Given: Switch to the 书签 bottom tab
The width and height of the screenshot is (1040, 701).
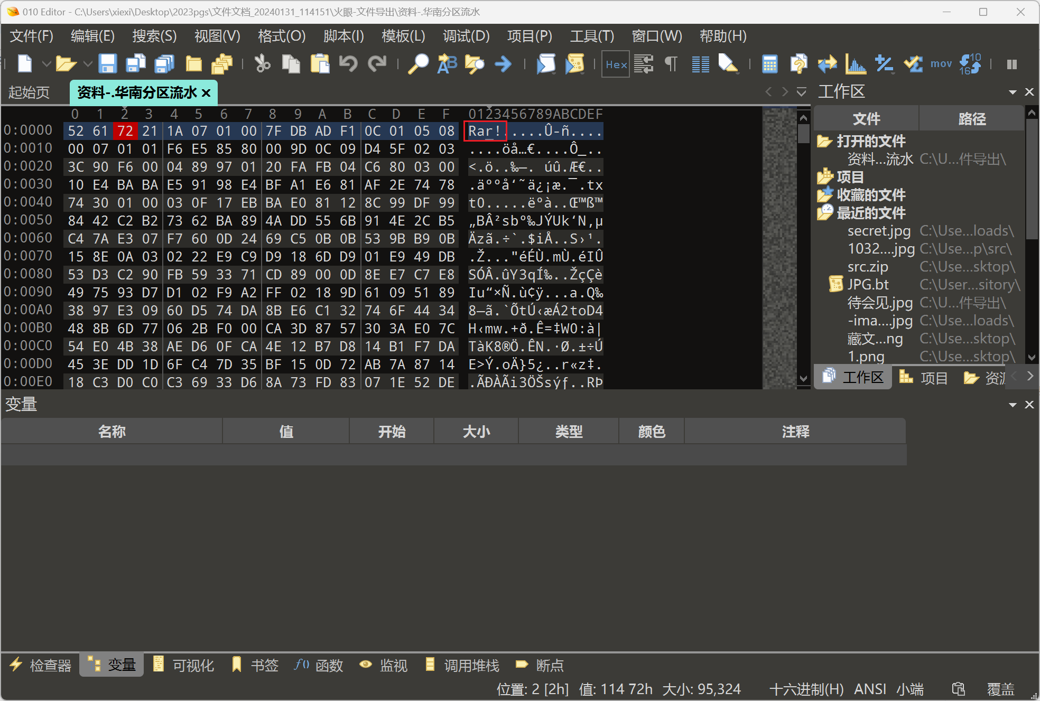Looking at the screenshot, I should click(x=255, y=665).
